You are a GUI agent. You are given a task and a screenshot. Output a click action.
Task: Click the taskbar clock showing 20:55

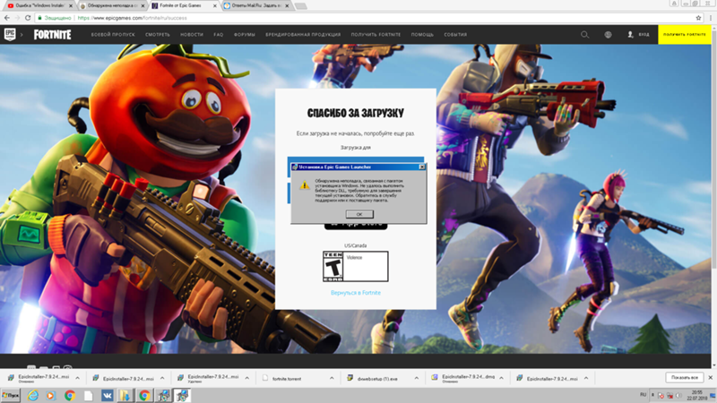coord(697,395)
